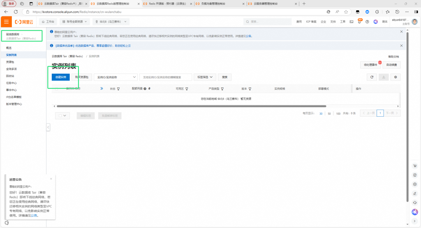Open the orange hamburger menu in the console header
Screen dimensions: 421x228
(x=6, y=21)
